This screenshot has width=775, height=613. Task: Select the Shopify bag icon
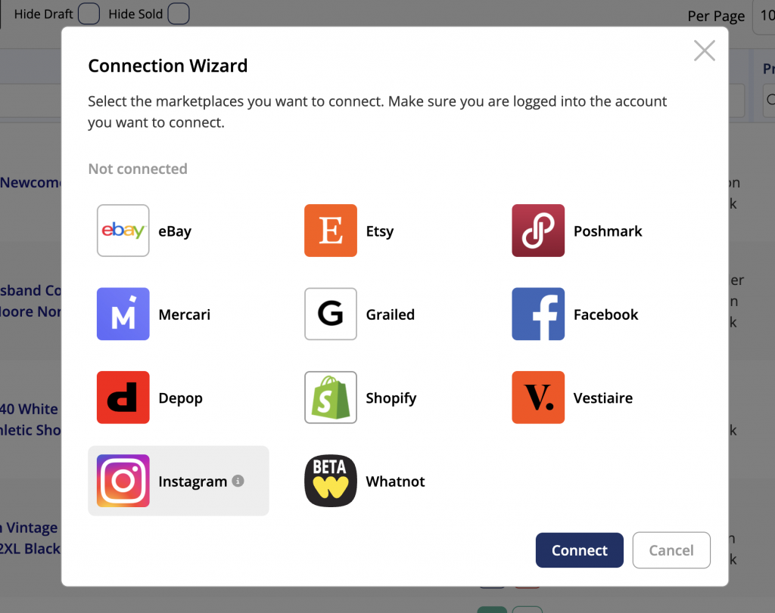[x=331, y=398]
